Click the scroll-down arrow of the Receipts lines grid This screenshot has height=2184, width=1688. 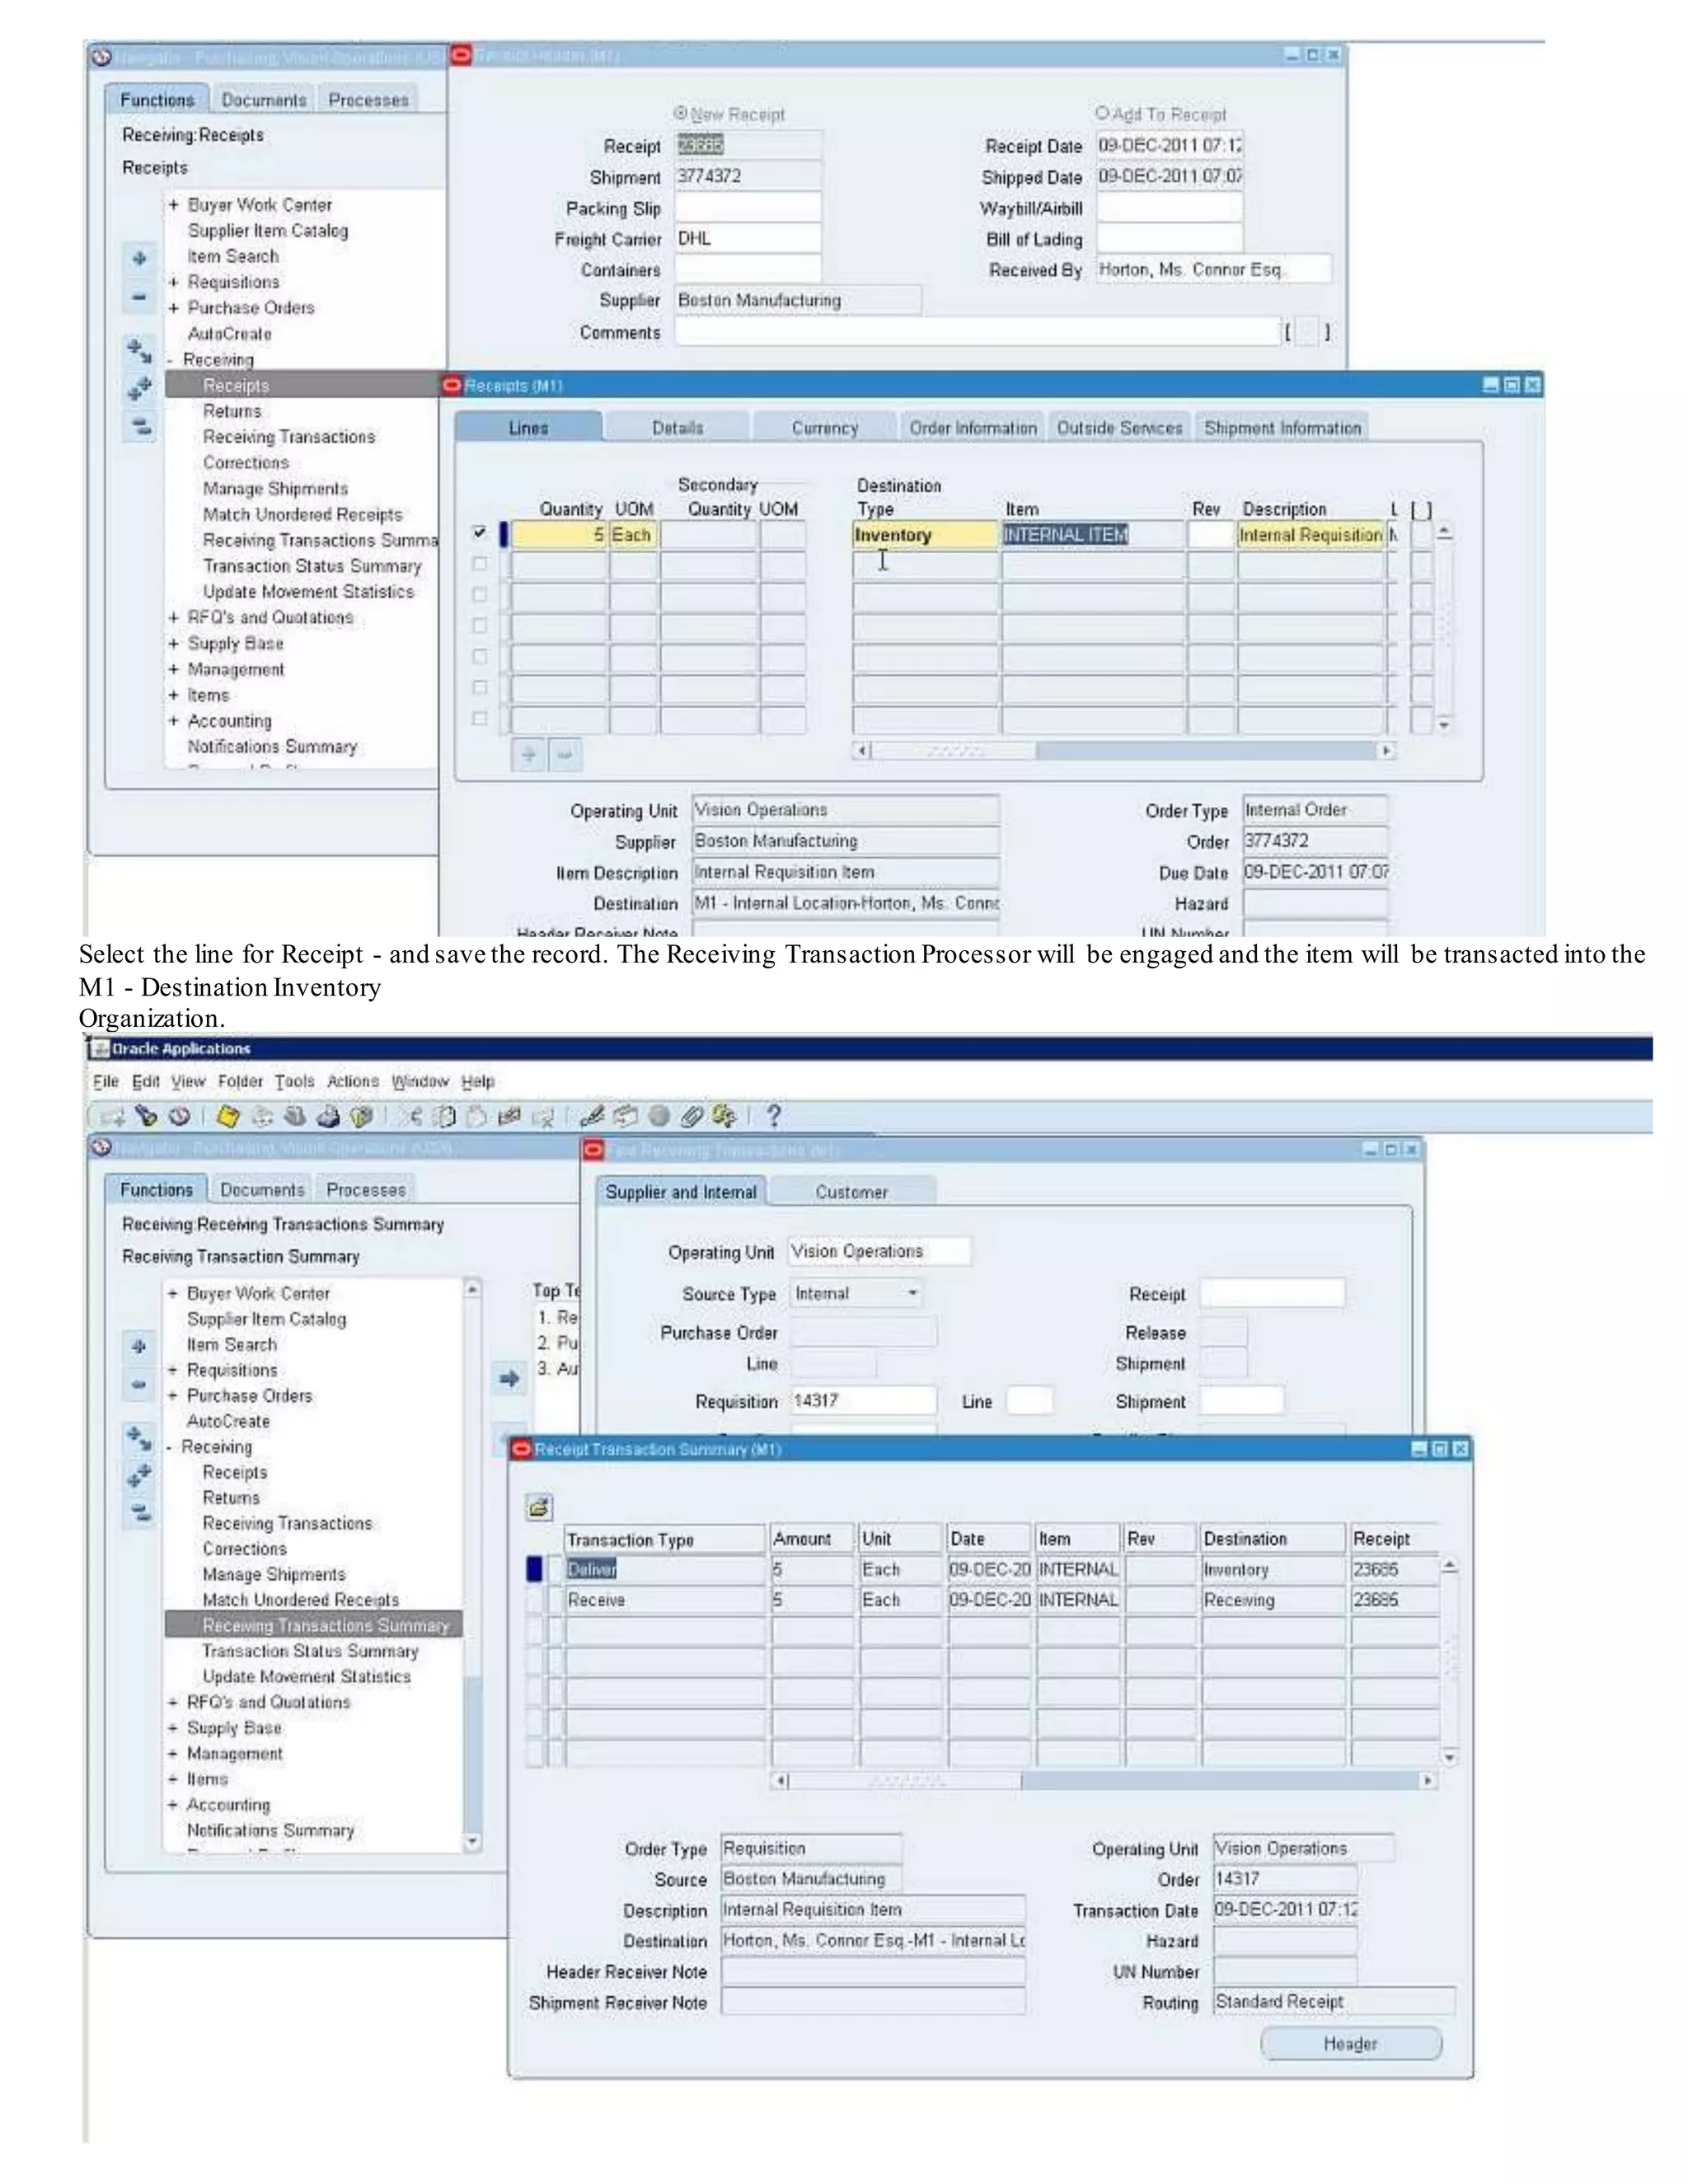tap(1444, 725)
